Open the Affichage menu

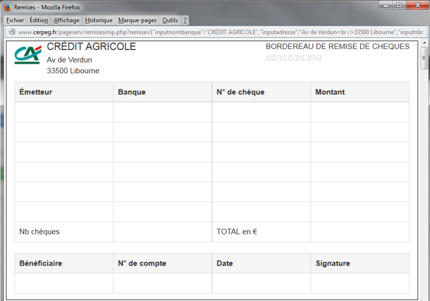tap(66, 20)
